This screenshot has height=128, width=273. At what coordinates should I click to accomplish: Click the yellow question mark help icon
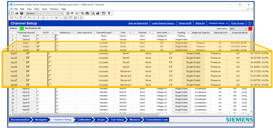[109, 13]
